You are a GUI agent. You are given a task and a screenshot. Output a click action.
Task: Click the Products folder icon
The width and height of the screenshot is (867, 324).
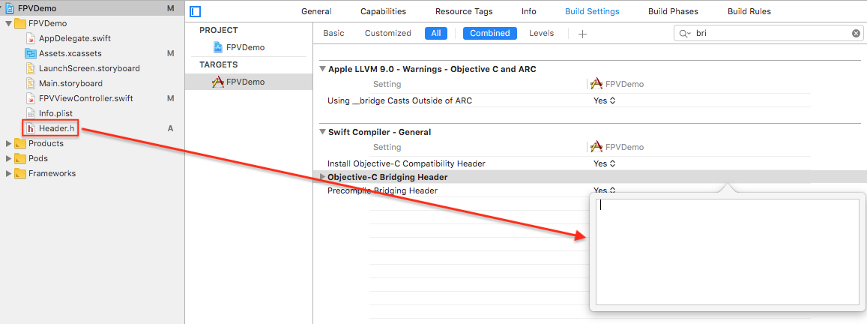[20, 143]
